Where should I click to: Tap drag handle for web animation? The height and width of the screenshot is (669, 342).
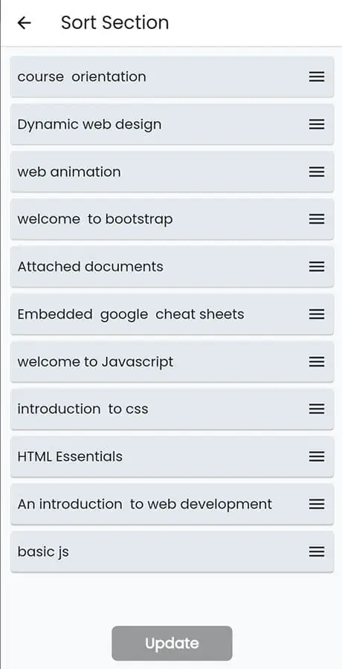tap(317, 172)
